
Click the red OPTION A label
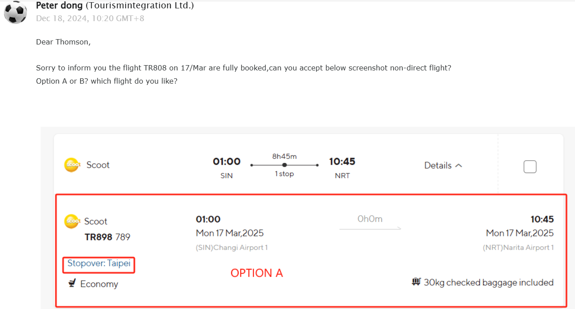[257, 273]
